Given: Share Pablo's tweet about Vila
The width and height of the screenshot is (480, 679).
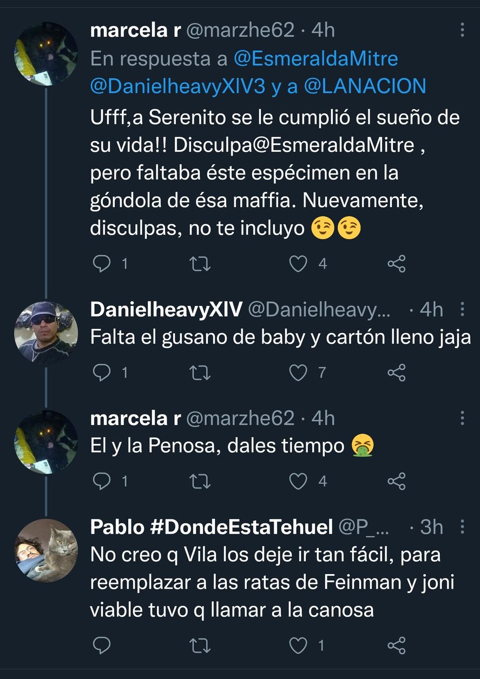Looking at the screenshot, I should 397,645.
